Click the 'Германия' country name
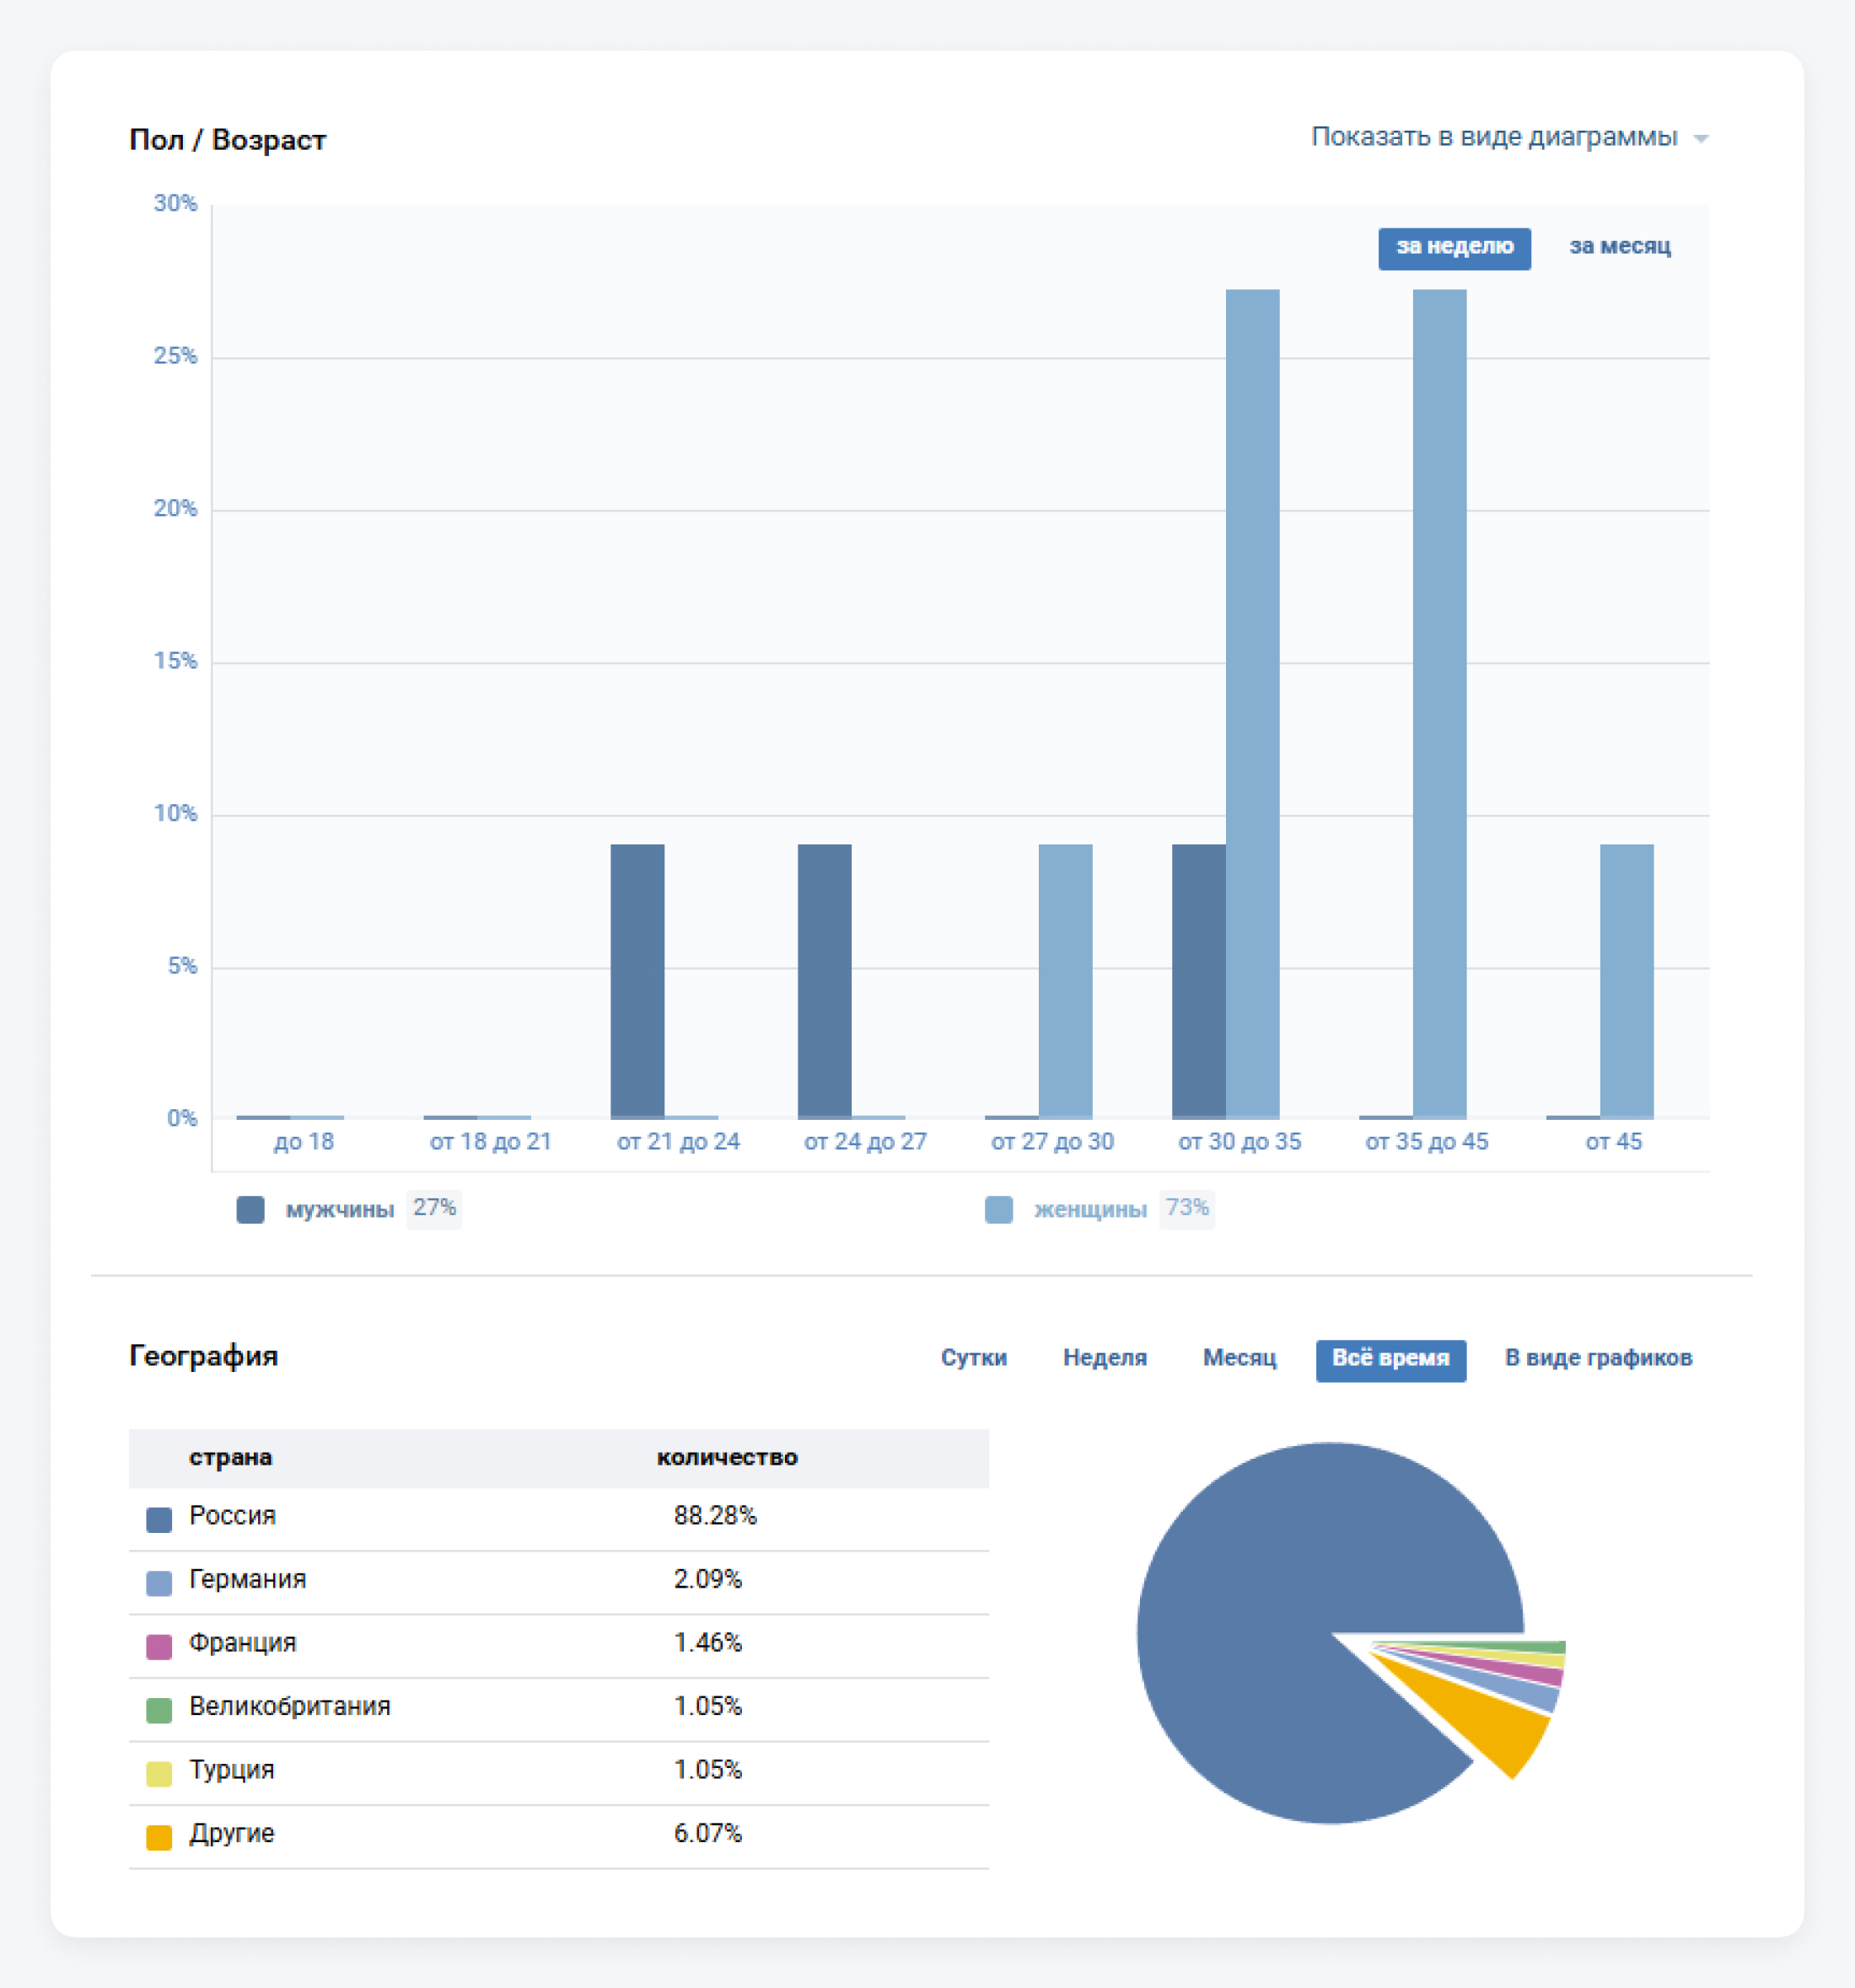The width and height of the screenshot is (1855, 1988). point(247,1580)
